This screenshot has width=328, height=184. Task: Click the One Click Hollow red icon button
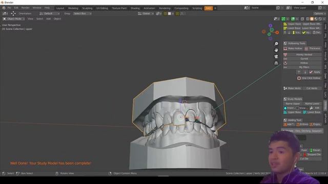pos(309,78)
